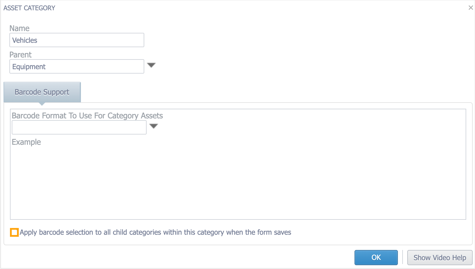Enable applying barcode selection to child categories
Image resolution: width=475 pixels, height=269 pixels.
[x=14, y=232]
